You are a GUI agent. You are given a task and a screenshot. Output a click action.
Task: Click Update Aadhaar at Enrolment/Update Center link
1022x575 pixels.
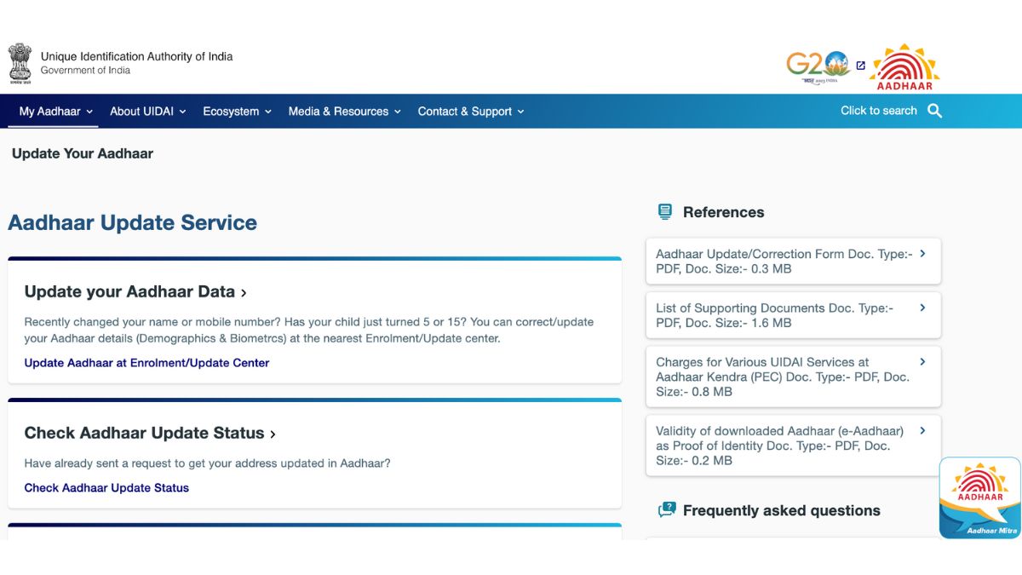click(146, 363)
